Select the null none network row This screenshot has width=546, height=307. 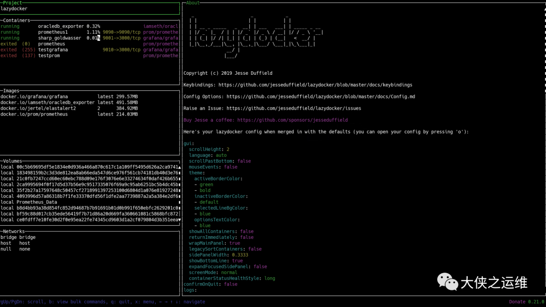(x=15, y=249)
